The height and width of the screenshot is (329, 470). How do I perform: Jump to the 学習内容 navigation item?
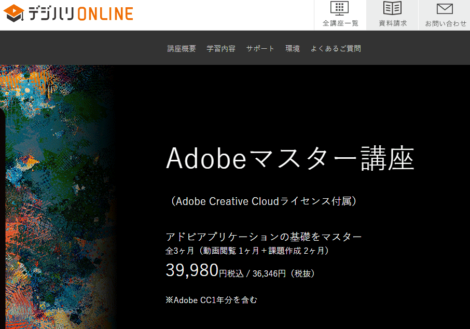point(221,49)
